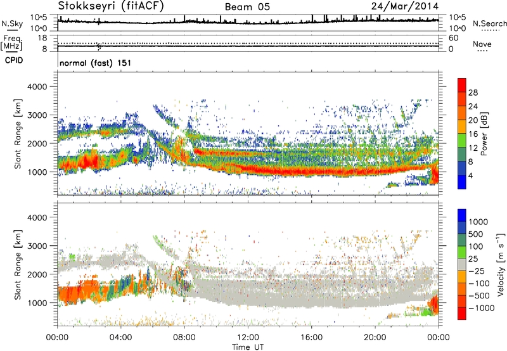The image size is (507, 351).
Task: Click the red velocity patch near 24:00
Action: 434,305
